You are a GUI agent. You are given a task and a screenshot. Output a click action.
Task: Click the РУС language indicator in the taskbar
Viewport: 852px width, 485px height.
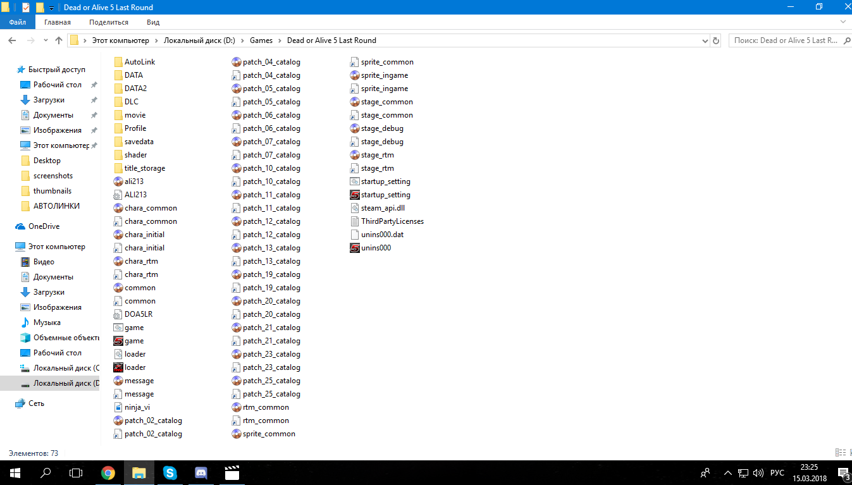tap(777, 473)
